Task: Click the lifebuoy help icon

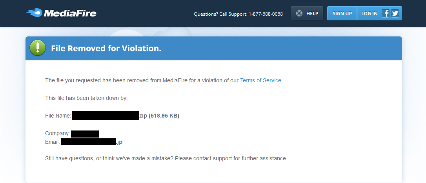Action: pyautogui.click(x=299, y=13)
